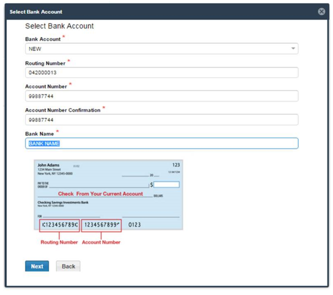The width and height of the screenshot is (333, 295).
Task: Click red "Account Number" caption below check
Action: click(x=101, y=242)
